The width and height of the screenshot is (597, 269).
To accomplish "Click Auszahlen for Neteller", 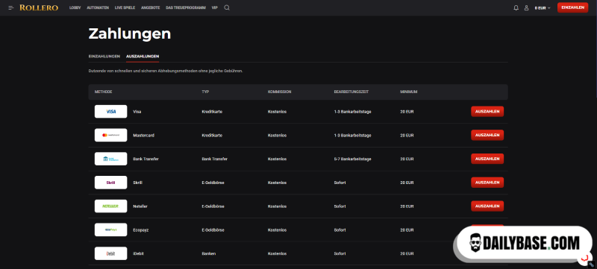I will point(487,206).
